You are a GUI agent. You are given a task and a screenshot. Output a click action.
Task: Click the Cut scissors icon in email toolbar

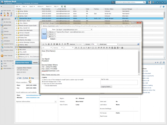point(43,44)
